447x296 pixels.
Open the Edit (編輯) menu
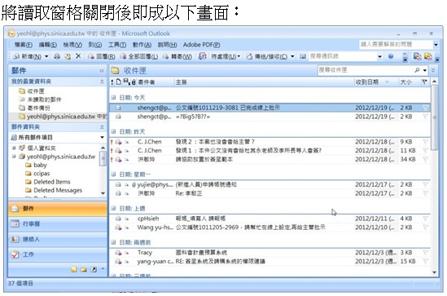tap(47, 45)
